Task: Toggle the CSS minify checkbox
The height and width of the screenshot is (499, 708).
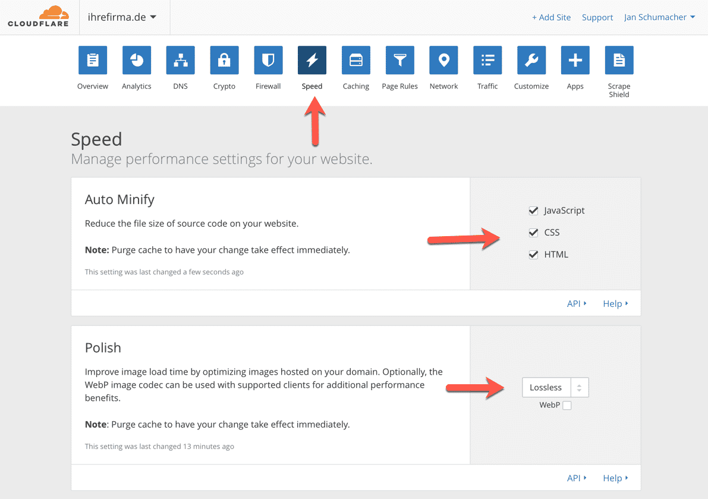Action: click(533, 233)
